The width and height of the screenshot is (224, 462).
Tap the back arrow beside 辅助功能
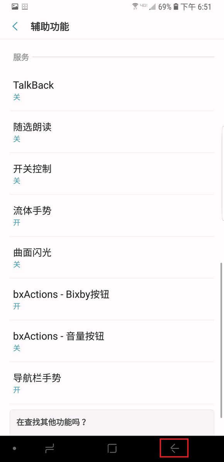(15, 26)
